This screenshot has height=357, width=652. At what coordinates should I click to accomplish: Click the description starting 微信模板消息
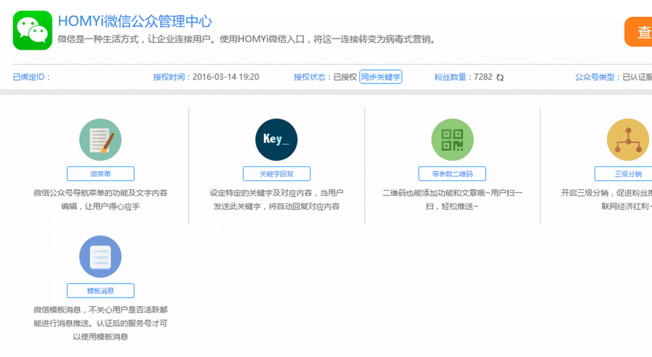click(100, 323)
